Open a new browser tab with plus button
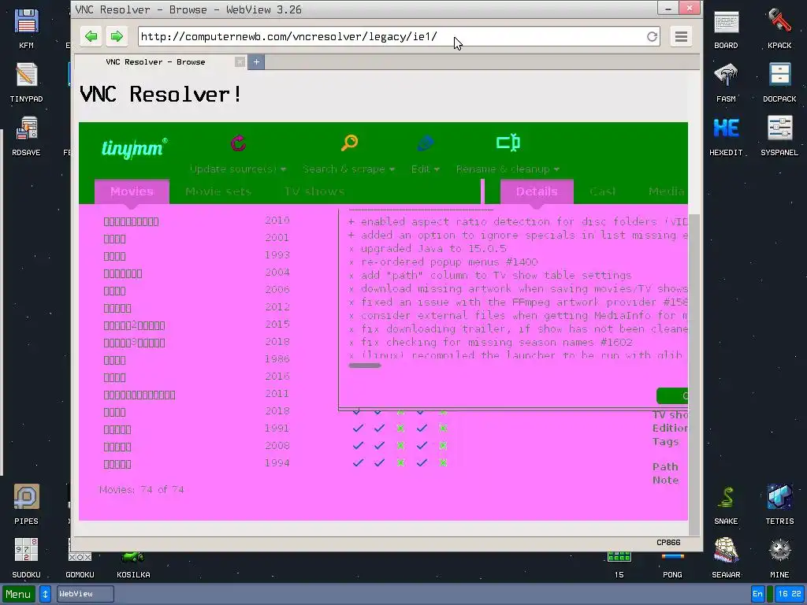 tap(256, 62)
